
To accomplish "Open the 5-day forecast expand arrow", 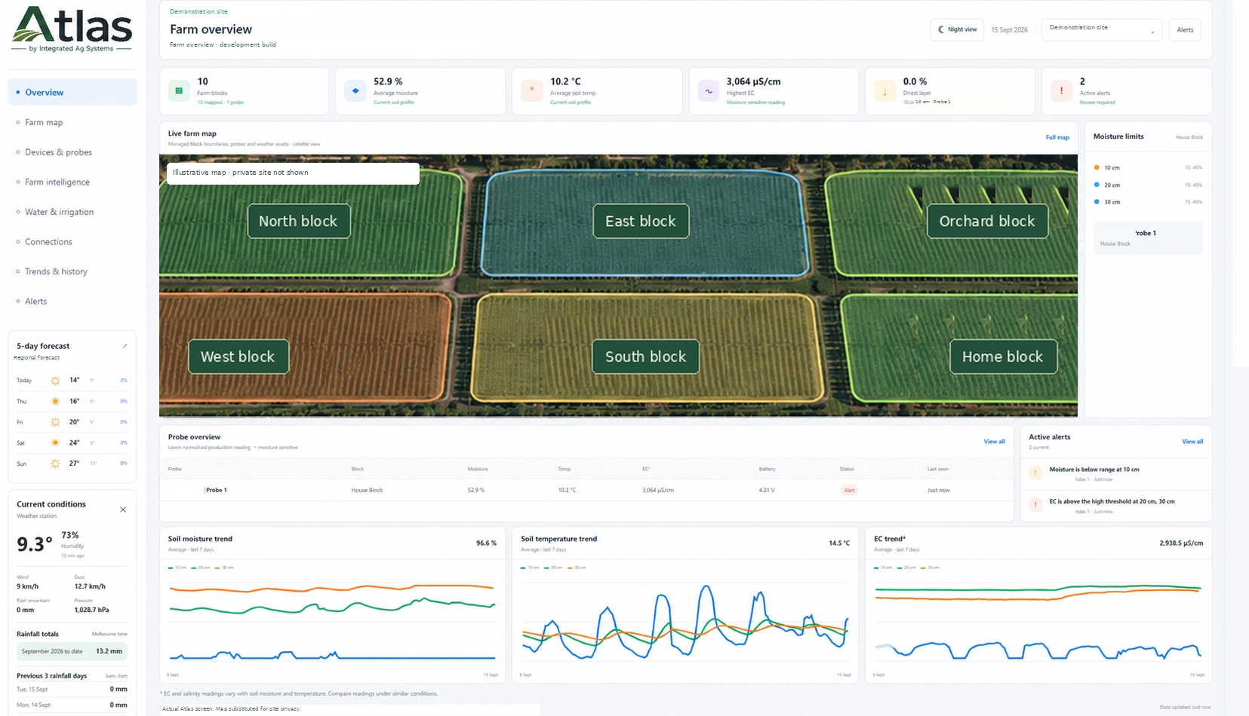I will click(125, 346).
